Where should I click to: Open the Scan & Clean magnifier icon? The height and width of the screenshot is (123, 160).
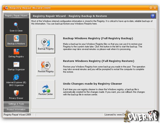pyautogui.click(x=16, y=25)
